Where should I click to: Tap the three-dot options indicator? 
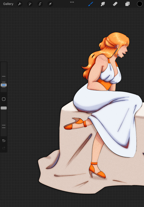click(x=72, y=2)
